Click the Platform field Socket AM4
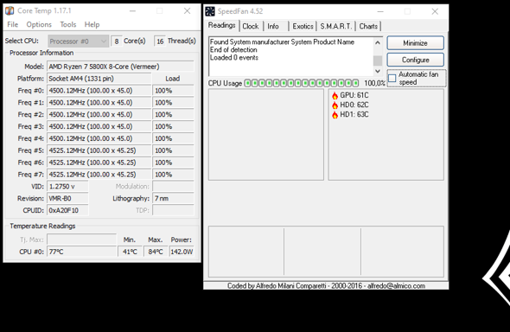Image resolution: width=510 pixels, height=332 pixels. coord(99,79)
